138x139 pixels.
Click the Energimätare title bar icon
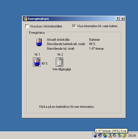(x=25, y=19)
